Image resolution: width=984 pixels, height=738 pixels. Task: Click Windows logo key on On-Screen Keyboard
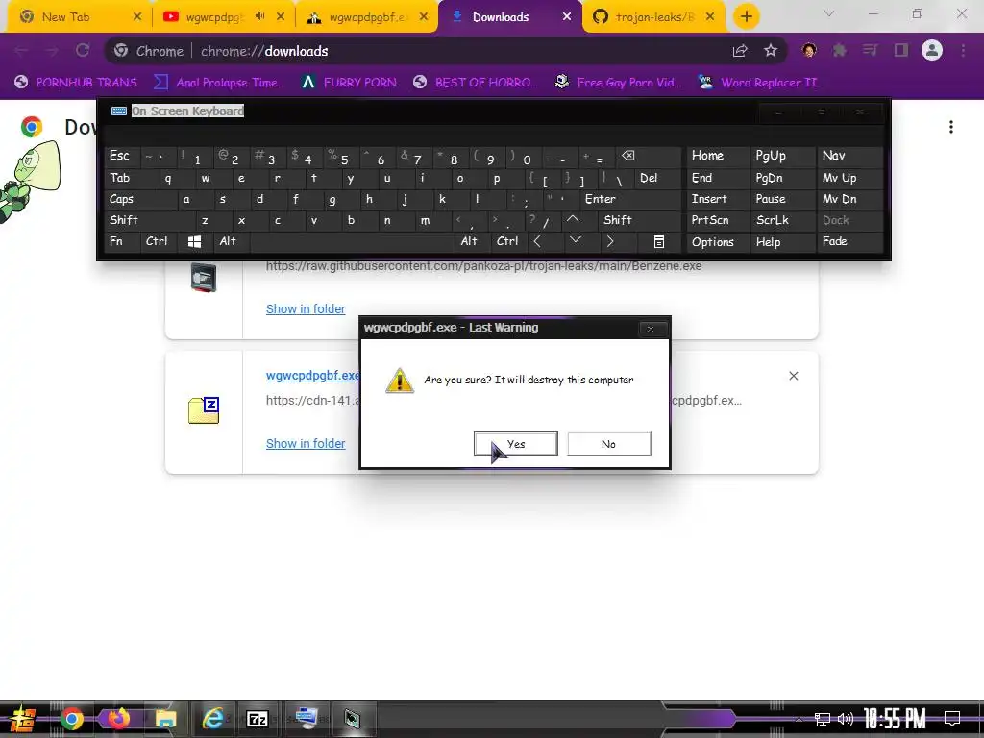coord(194,241)
